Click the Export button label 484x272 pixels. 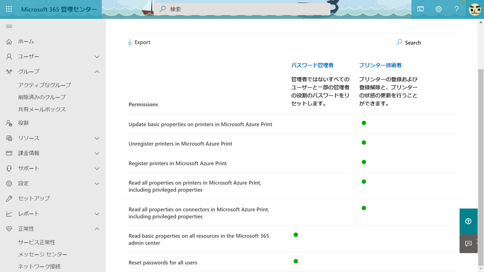click(142, 42)
